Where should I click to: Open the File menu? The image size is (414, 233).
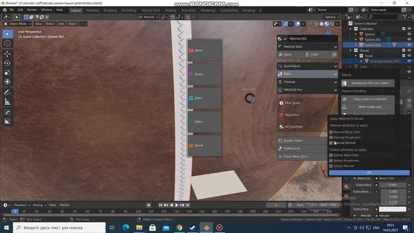(12, 10)
